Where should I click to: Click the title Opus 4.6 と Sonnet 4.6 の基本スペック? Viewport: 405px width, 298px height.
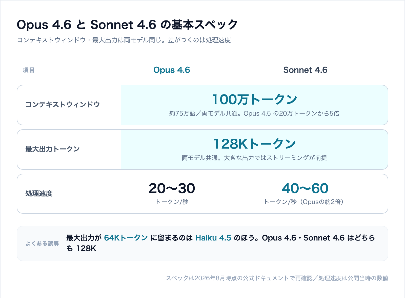tap(127, 25)
